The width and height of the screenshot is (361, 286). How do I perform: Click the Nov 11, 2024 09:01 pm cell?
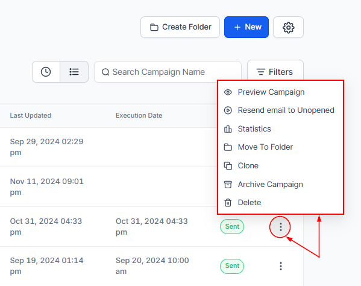click(x=47, y=187)
